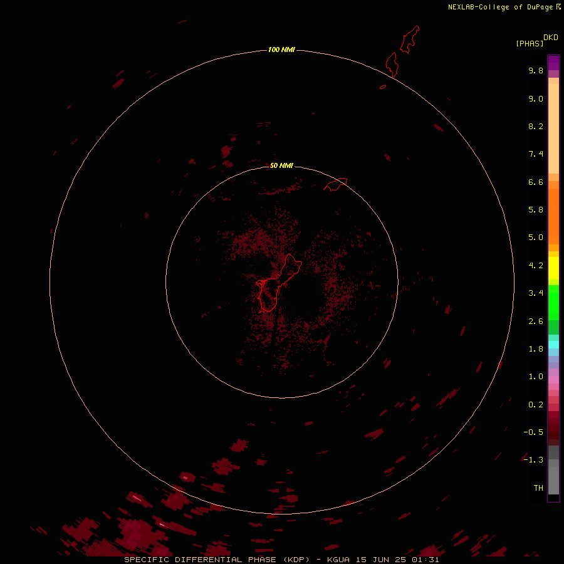Click the cyan segment of color bar
The width and height of the screenshot is (564, 564).
(553, 345)
